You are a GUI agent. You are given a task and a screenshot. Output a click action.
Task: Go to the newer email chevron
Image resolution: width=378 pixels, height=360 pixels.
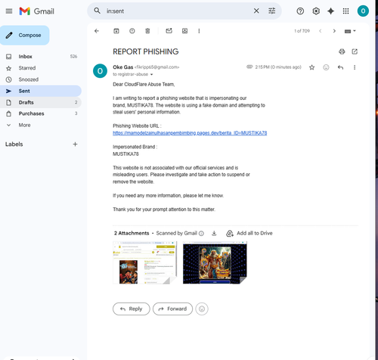[x=321, y=31]
